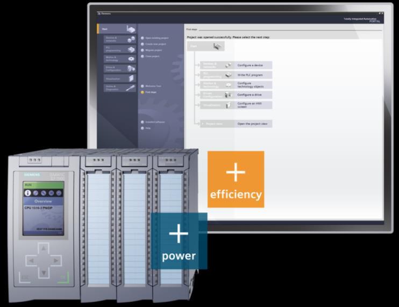Click the up arrow key on the CPU panel

pos(44,248)
